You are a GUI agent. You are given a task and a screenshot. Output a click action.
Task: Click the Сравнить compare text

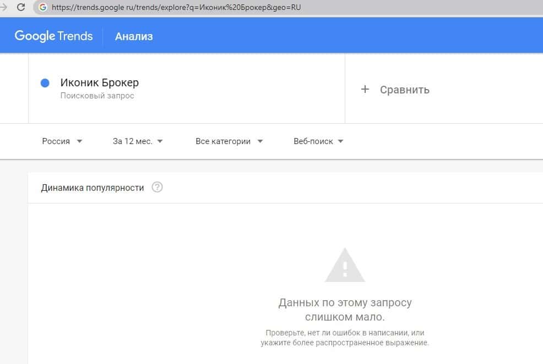[x=405, y=90]
